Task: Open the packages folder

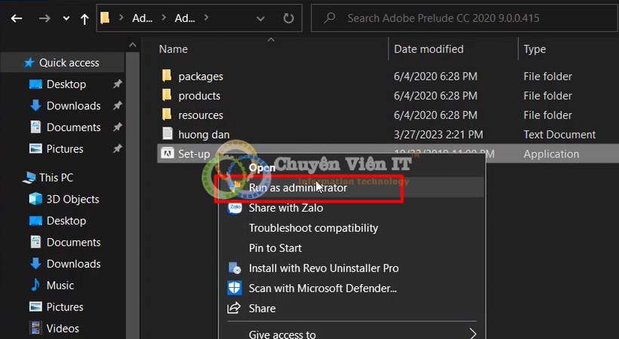Action: 200,76
